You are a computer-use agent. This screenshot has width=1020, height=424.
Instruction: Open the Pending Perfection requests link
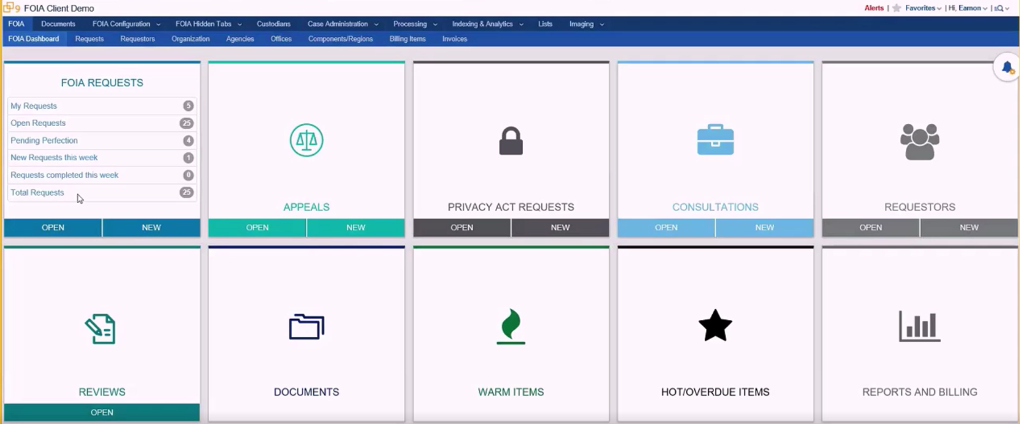(x=44, y=140)
